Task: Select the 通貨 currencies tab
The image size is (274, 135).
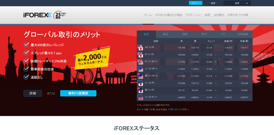Action: point(146,34)
